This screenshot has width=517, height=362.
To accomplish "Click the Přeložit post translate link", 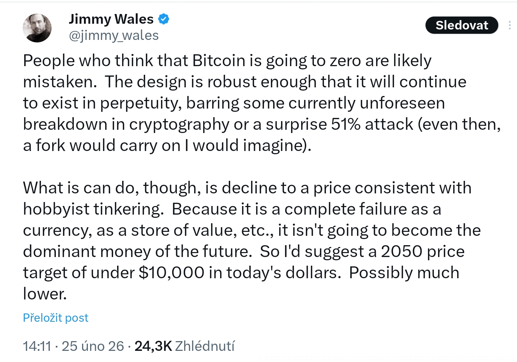I will coord(55,318).
